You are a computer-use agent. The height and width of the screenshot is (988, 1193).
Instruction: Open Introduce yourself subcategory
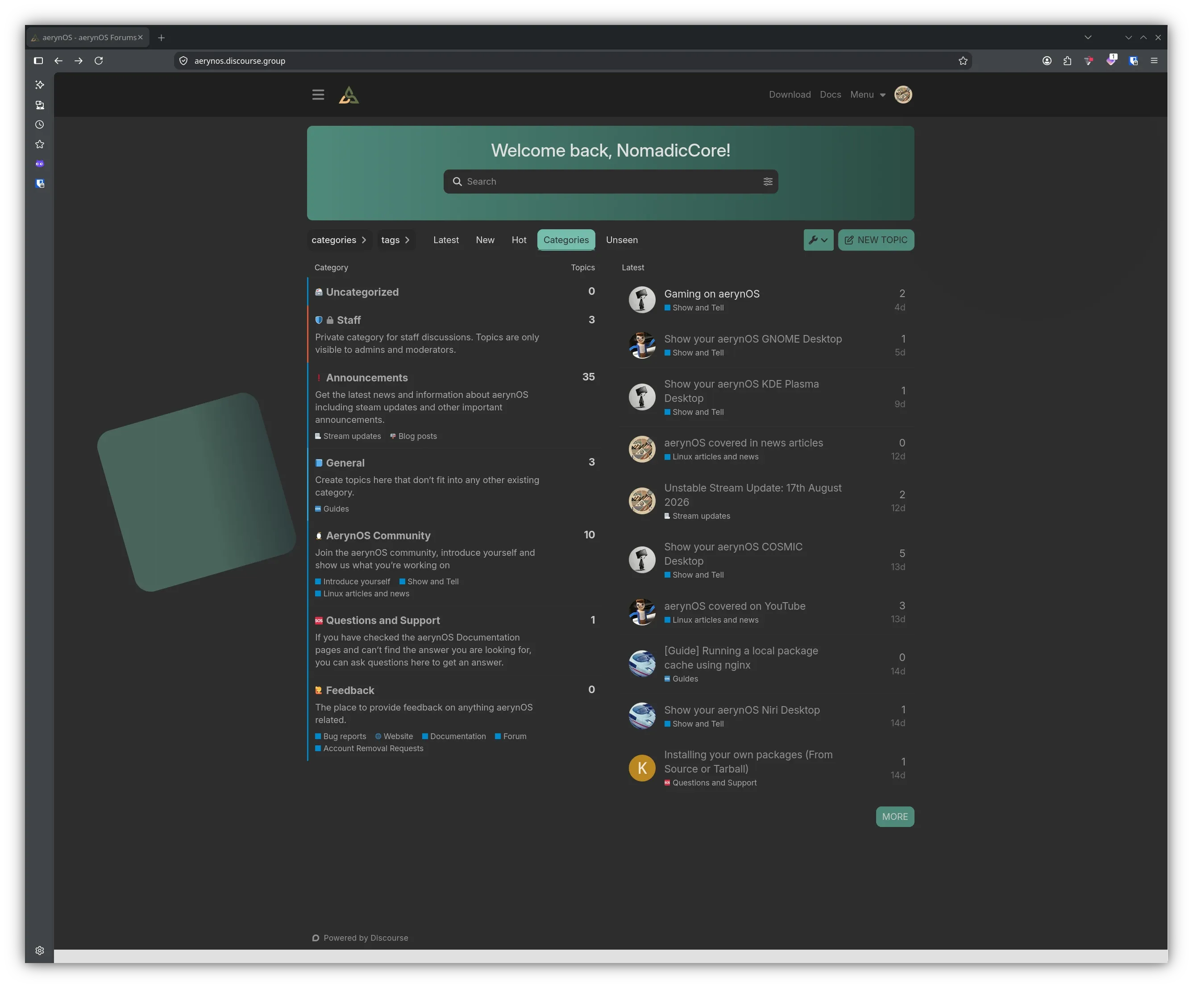[353, 582]
